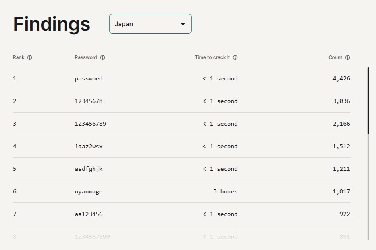Click the info icon by Time to crack it
This screenshot has width=376, height=250.
click(235, 57)
